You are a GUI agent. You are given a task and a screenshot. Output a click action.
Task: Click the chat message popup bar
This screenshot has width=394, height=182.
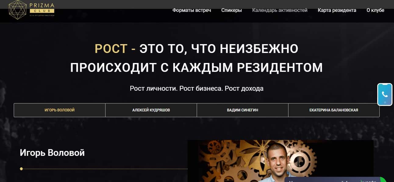pyautogui.click(x=332, y=180)
